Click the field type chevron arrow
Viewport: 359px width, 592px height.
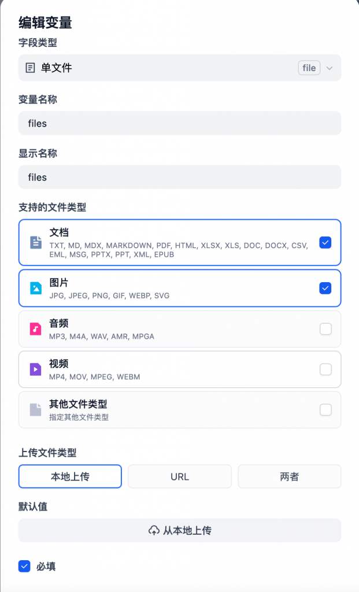point(330,68)
